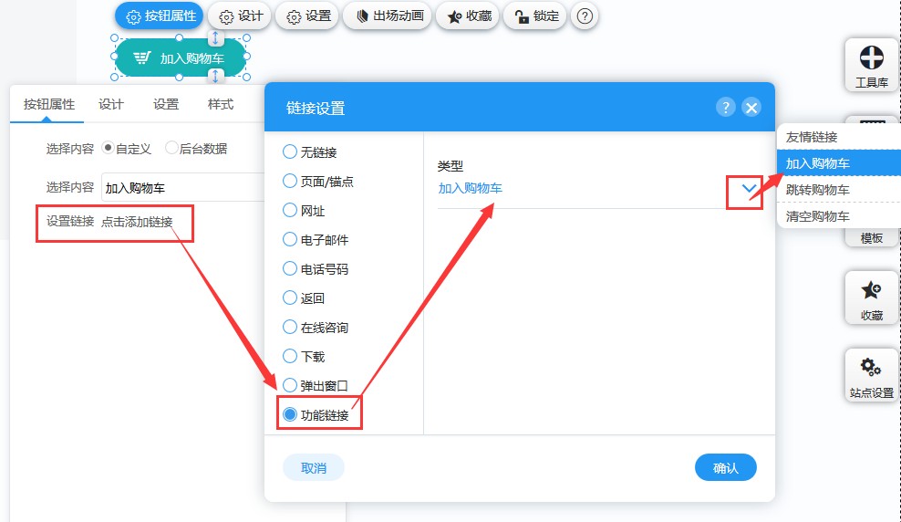Close the 链接设置 dialog
The width and height of the screenshot is (901, 522).
[x=751, y=108]
